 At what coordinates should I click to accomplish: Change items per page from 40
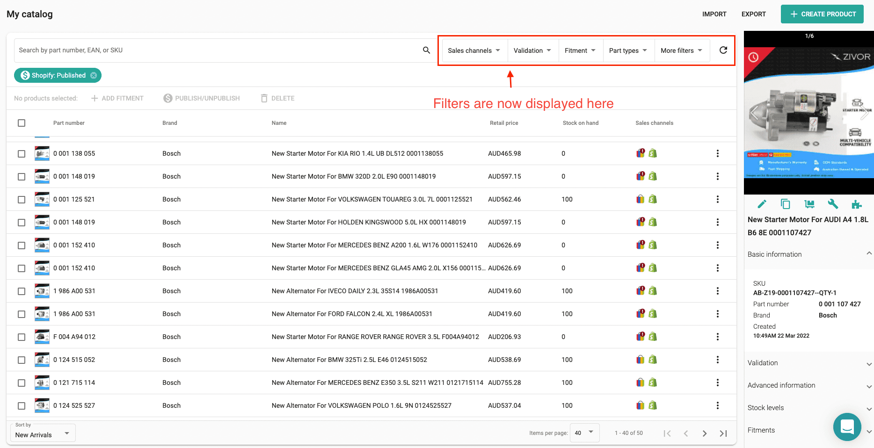[x=584, y=433]
